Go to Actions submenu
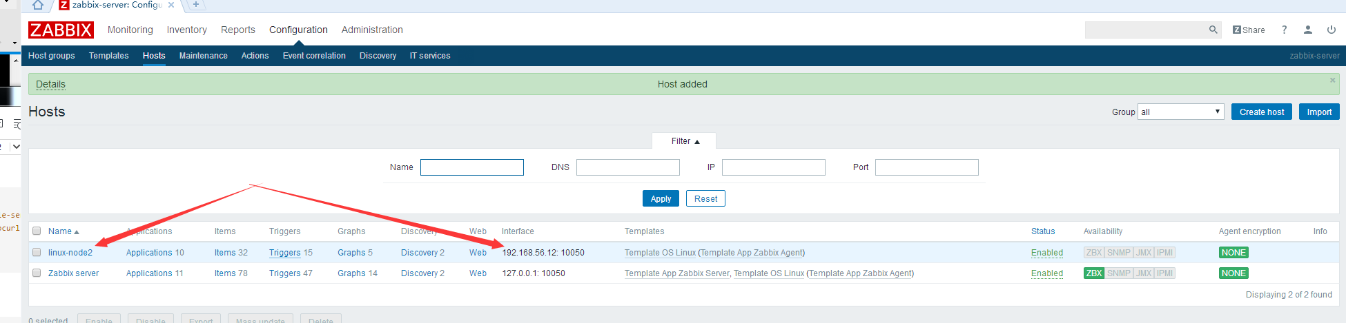 (x=255, y=56)
